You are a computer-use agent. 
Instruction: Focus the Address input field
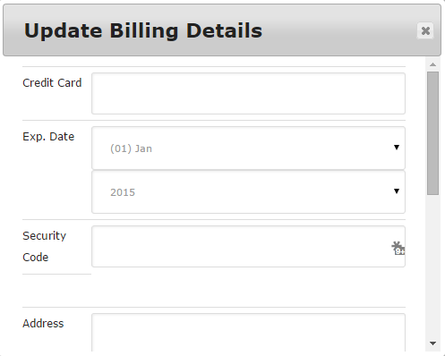click(x=248, y=333)
